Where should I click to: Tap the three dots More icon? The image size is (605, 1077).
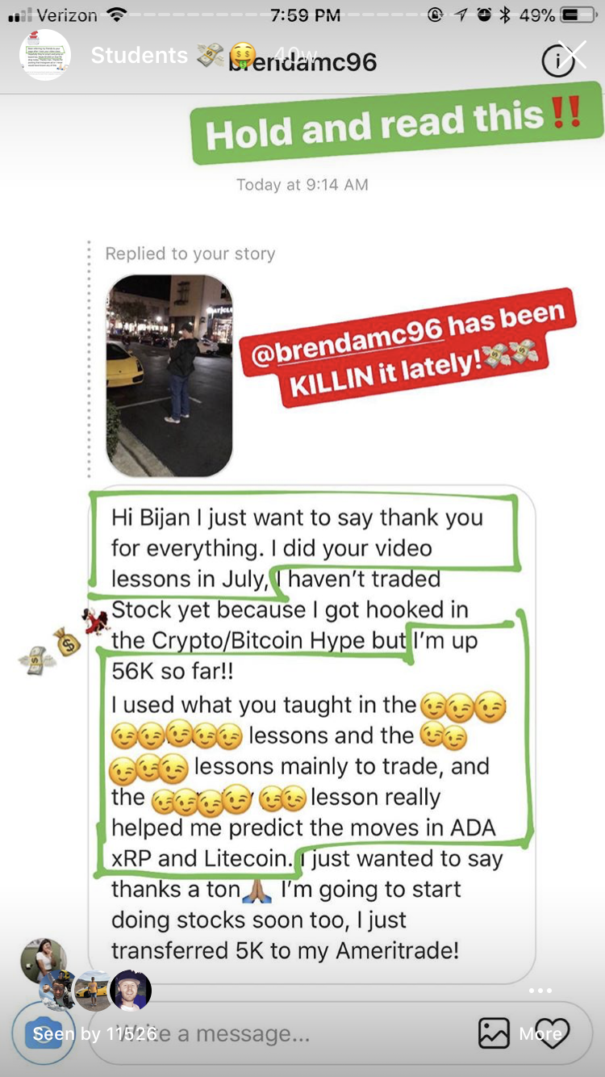540,991
